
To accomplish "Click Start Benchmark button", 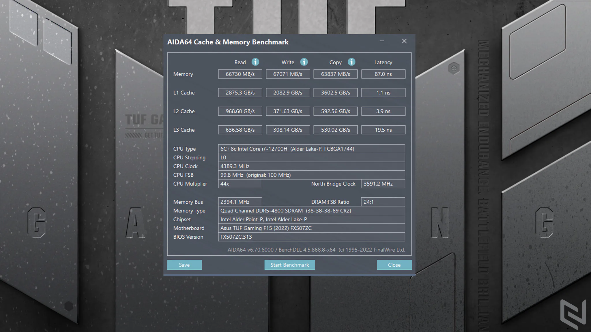I will 290,265.
